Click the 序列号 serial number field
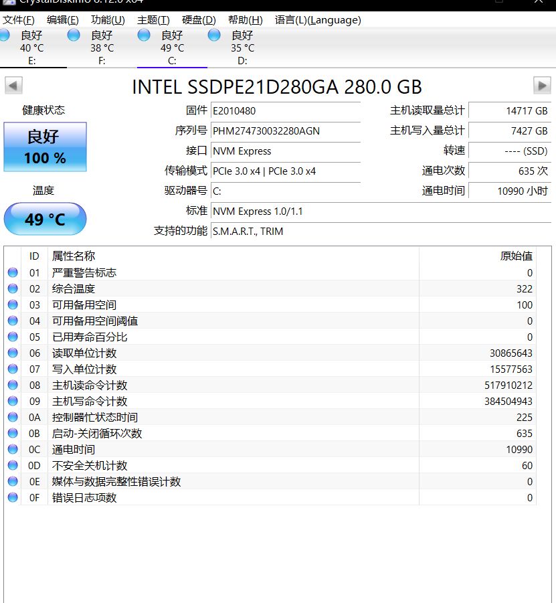The width and height of the screenshot is (556, 603). click(x=286, y=131)
